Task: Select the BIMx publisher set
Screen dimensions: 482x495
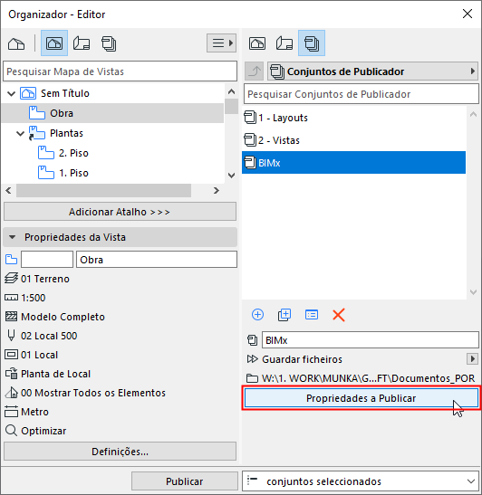Action: [353, 163]
